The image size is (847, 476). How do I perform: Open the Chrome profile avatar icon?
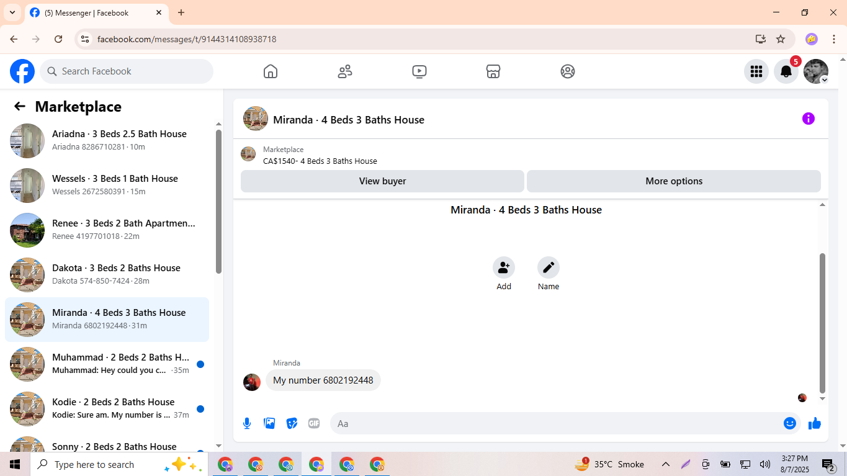[812, 39]
